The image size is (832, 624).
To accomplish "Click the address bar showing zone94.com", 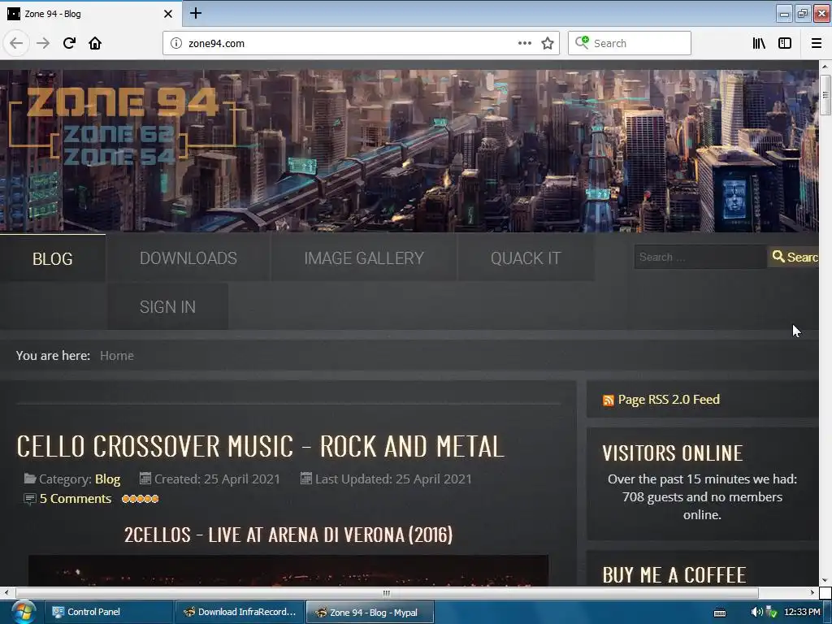I will tap(361, 43).
